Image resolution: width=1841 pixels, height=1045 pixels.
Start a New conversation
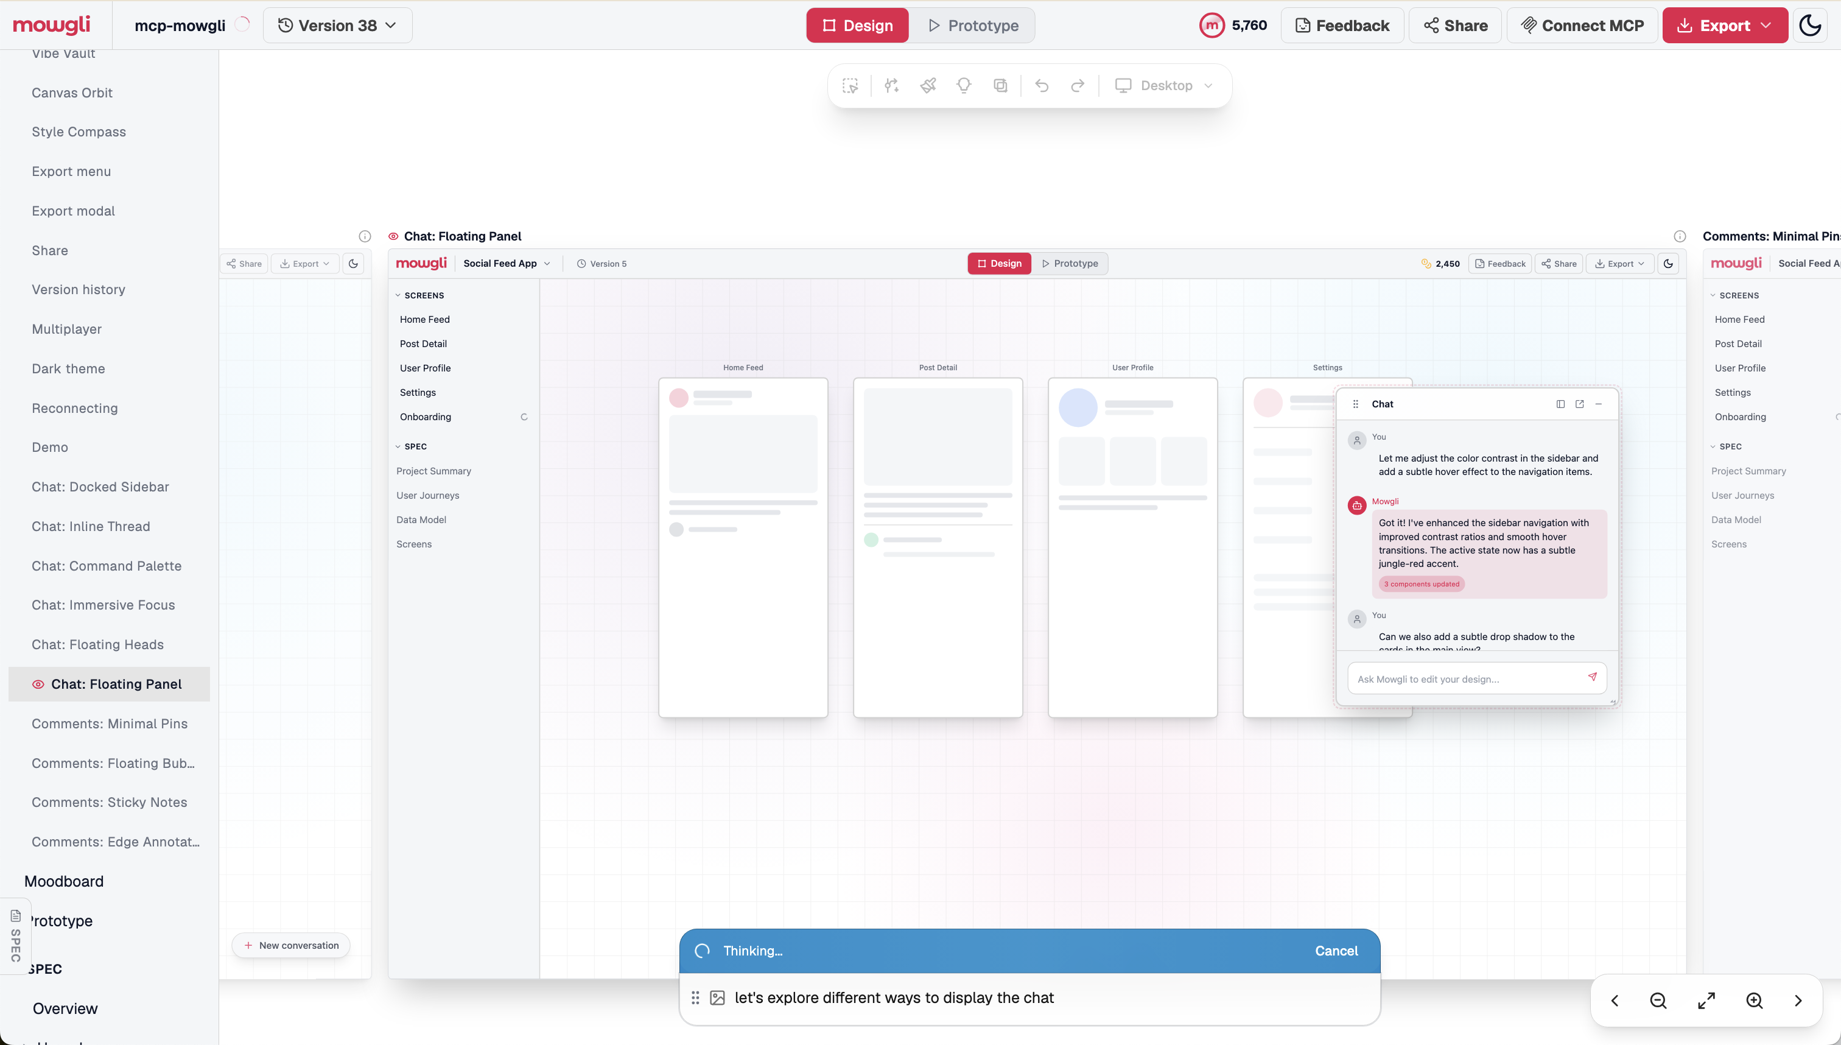click(290, 945)
